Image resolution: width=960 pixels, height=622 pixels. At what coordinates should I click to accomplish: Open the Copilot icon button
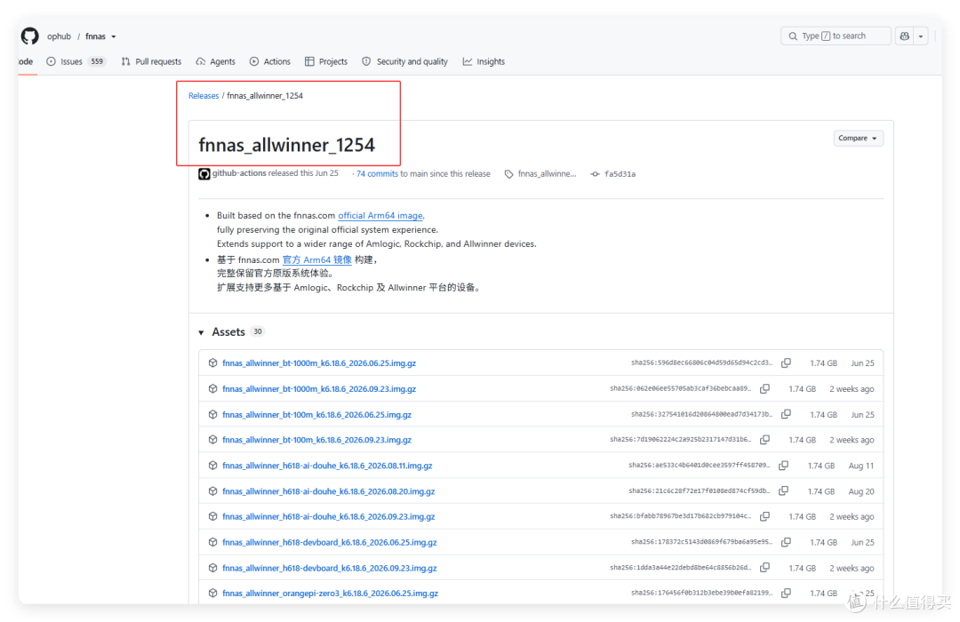pyautogui.click(x=904, y=36)
